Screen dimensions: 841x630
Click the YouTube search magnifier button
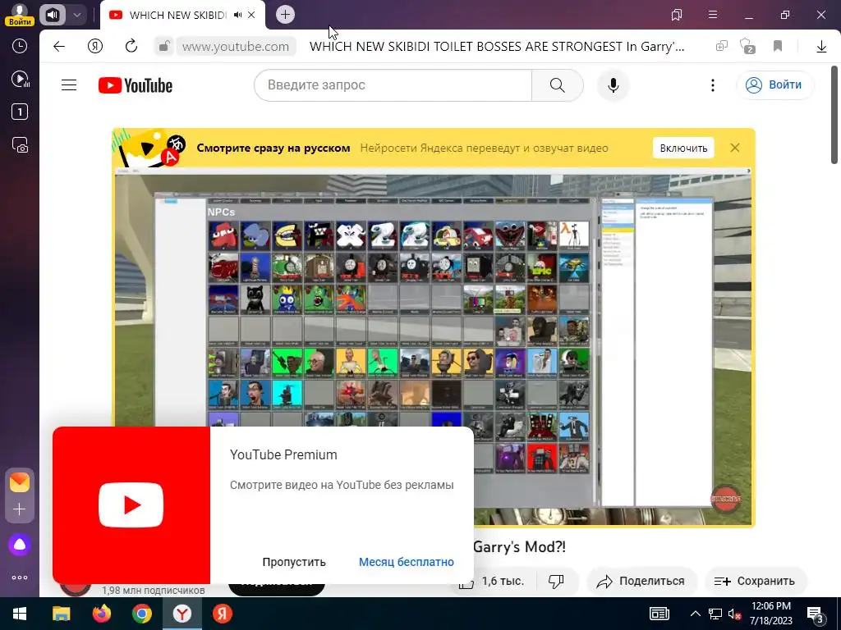(558, 85)
